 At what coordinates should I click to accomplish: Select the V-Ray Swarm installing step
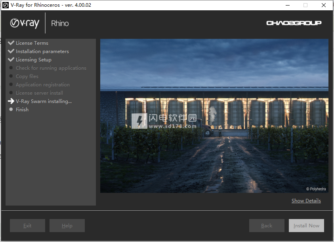coord(44,101)
